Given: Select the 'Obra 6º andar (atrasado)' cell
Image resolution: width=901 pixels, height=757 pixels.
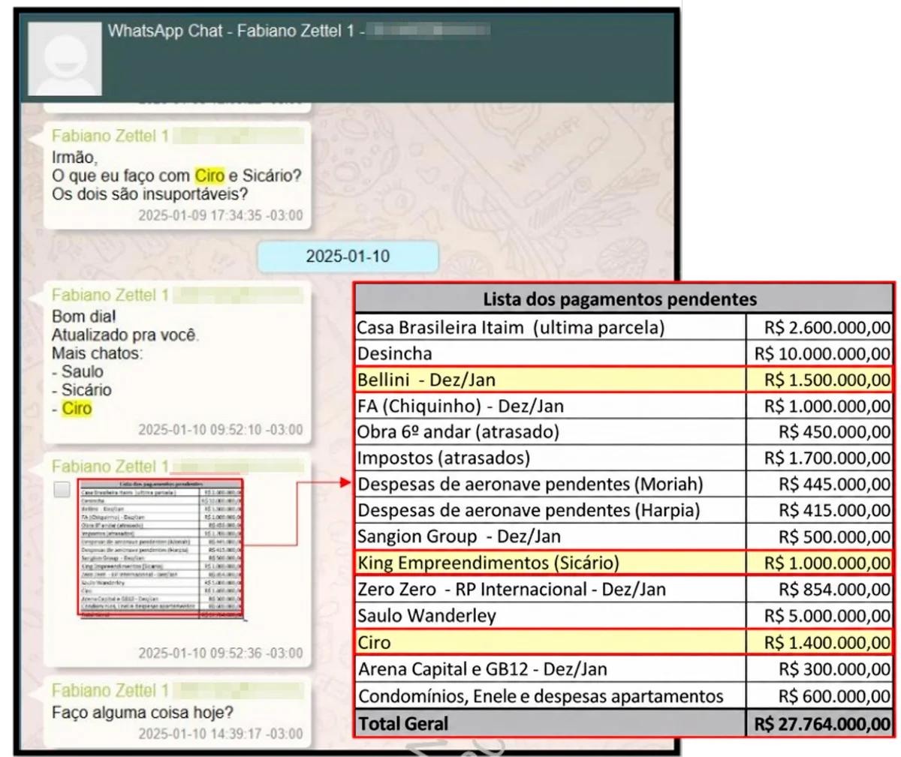Looking at the screenshot, I should click(550, 432).
